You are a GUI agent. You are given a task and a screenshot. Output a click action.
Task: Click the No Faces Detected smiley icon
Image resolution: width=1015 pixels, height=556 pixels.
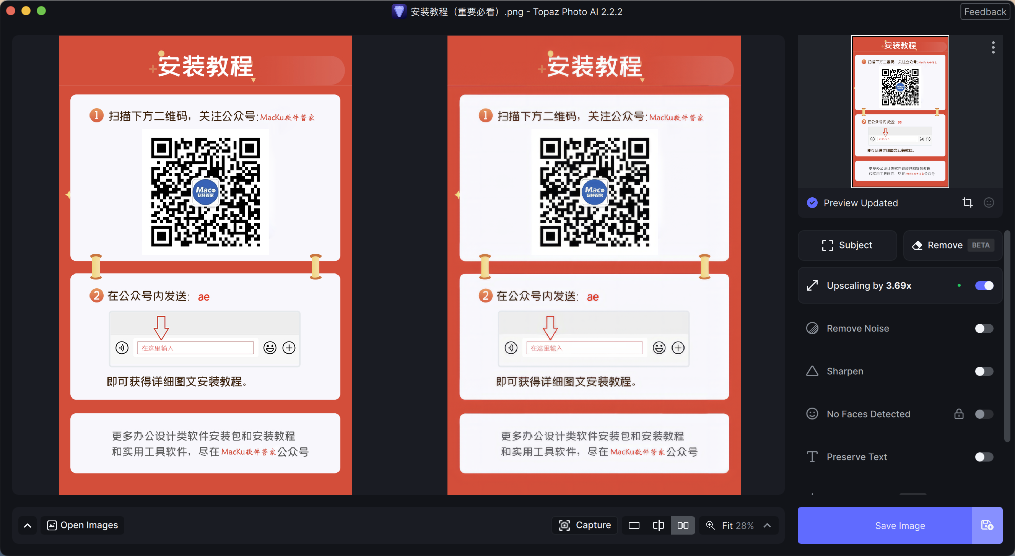click(812, 414)
